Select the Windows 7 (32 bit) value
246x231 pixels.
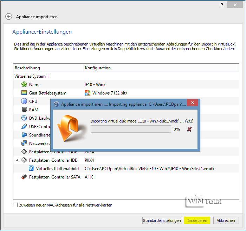pos(110,93)
